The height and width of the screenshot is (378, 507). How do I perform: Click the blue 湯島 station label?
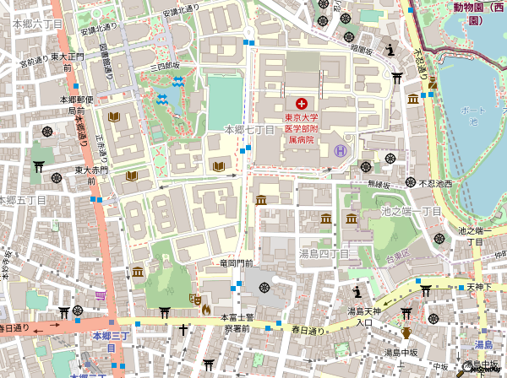click(482, 344)
